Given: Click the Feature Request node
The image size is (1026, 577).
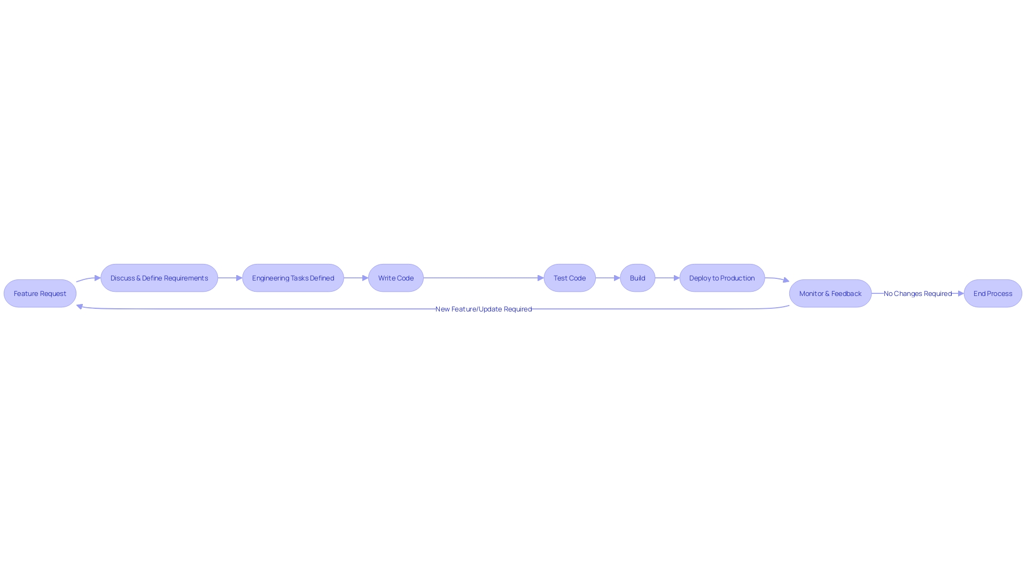Looking at the screenshot, I should coord(40,293).
